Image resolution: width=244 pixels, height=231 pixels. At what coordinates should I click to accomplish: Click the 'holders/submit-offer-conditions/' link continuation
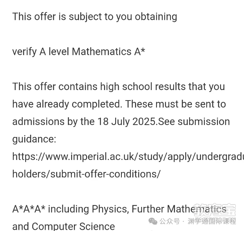point(86,174)
